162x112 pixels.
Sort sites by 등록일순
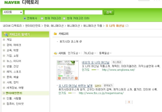pos(105,53)
